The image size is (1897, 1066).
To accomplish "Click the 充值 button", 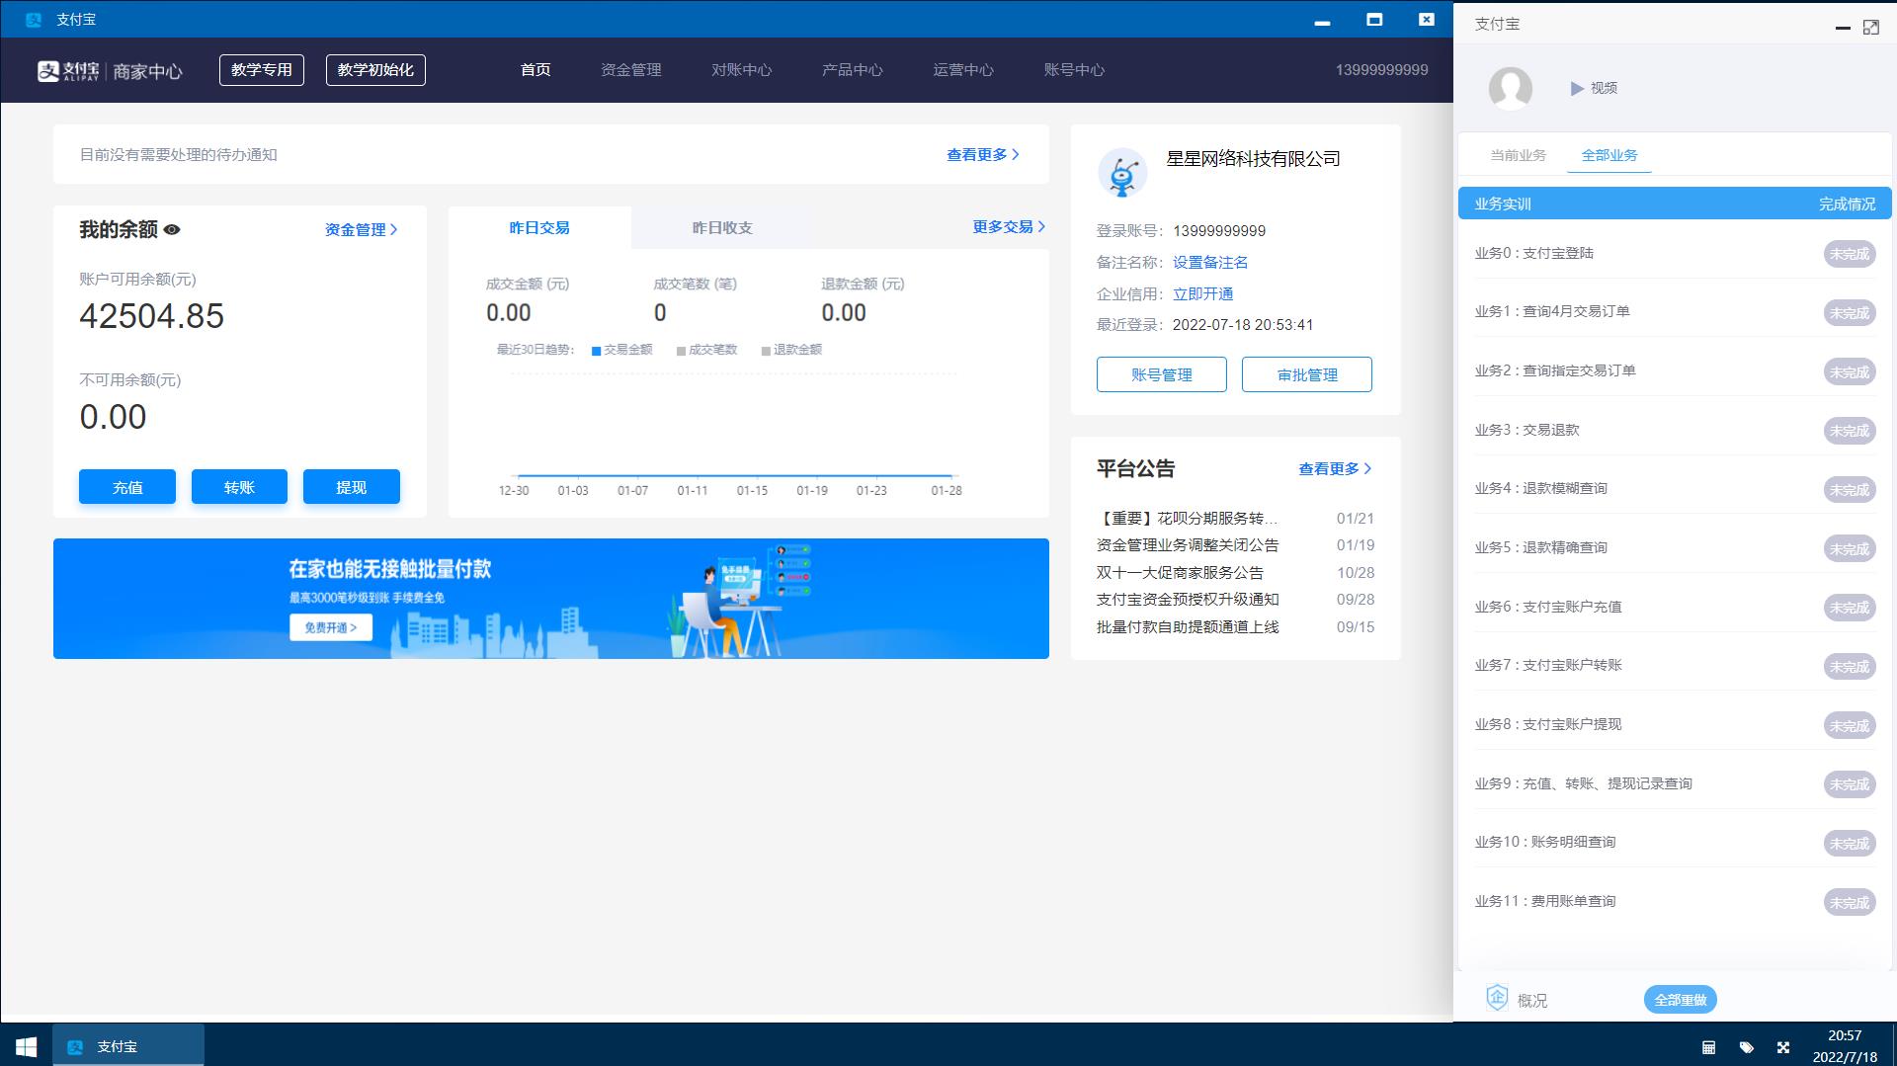I will 127,487.
